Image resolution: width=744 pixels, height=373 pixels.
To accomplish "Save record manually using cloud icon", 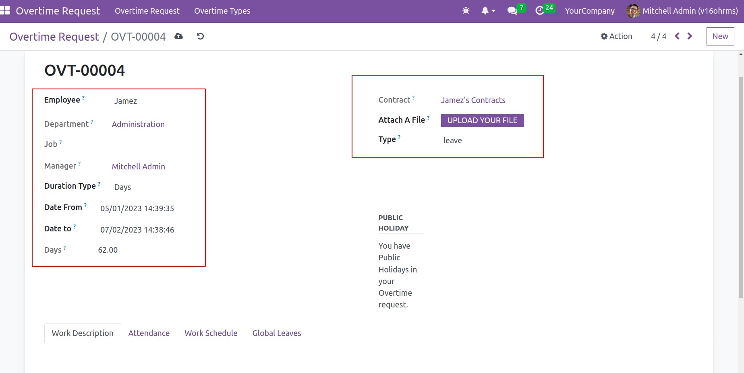I will [x=178, y=37].
